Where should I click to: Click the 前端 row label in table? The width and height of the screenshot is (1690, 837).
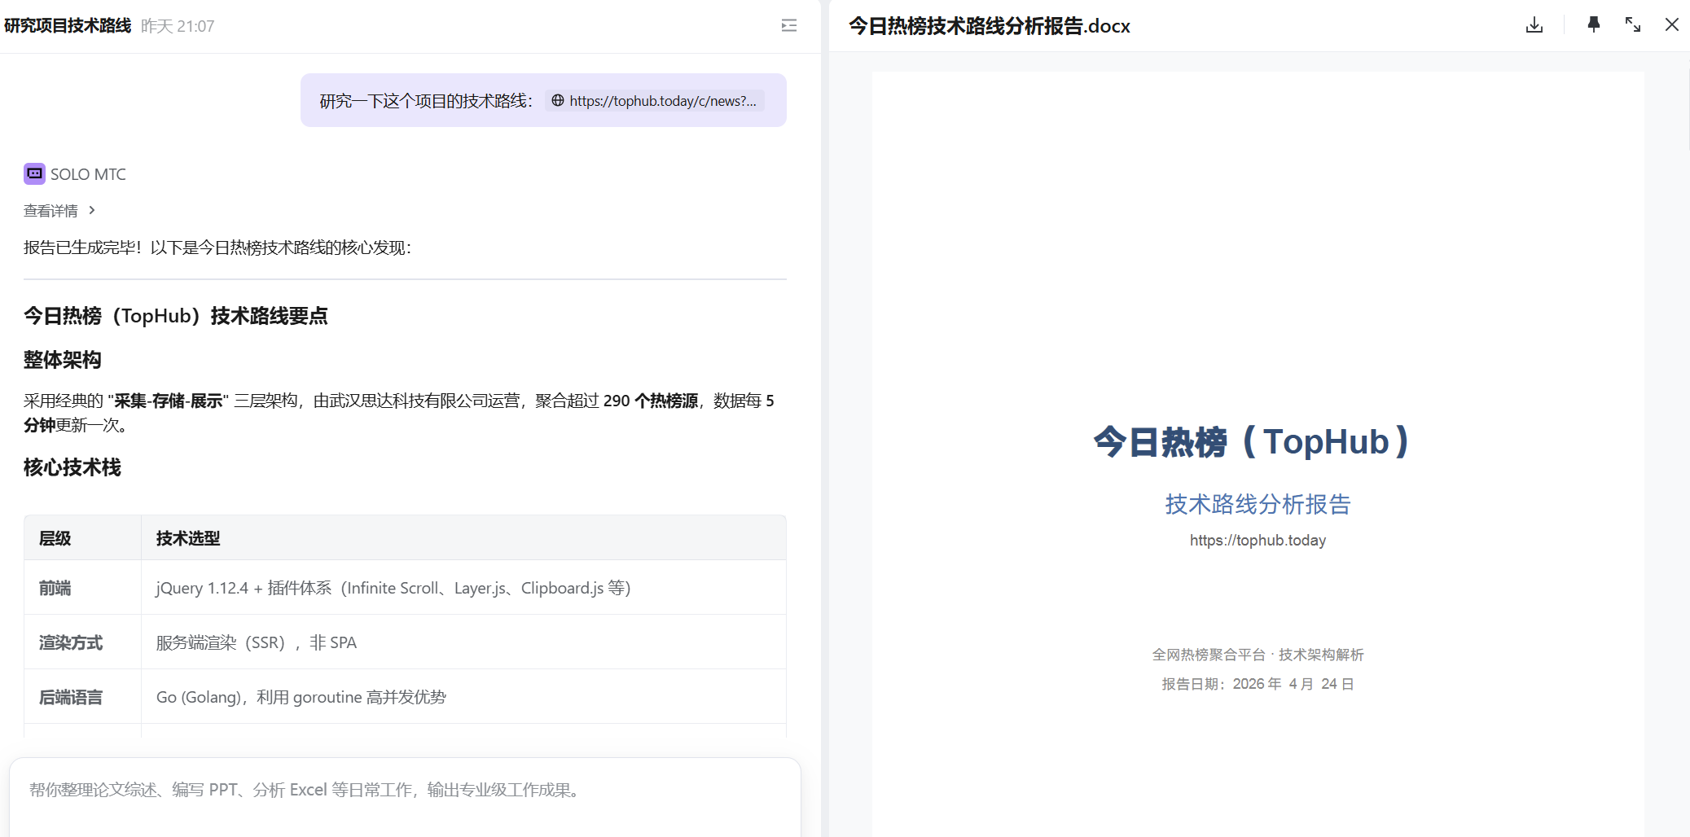tap(55, 588)
